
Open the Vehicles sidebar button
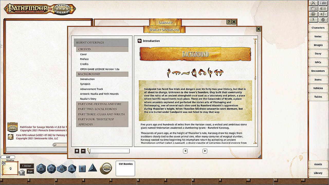click(x=318, y=88)
